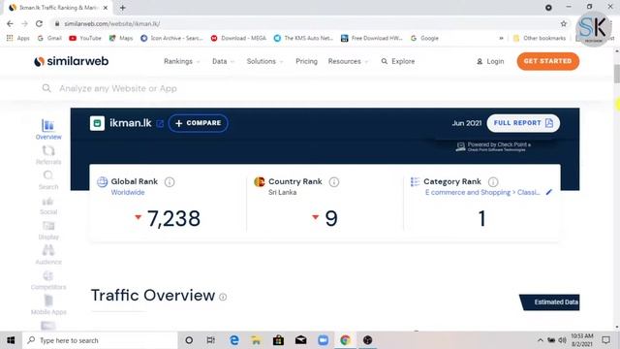Click the GET STARTED button
620x349 pixels.
coord(548,61)
